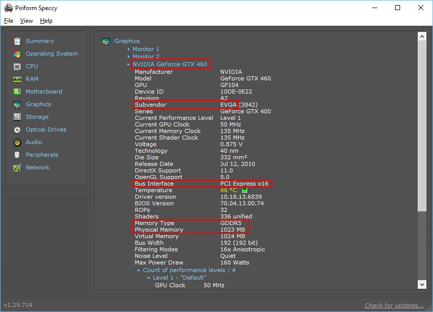Collapse Count of performance levels node
The image size is (433, 312).
pyautogui.click(x=139, y=271)
